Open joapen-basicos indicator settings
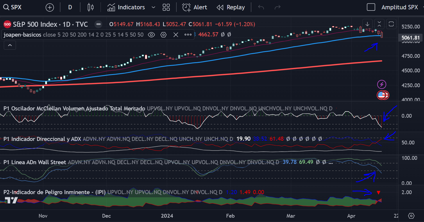The image size is (424, 222). (x=164, y=35)
